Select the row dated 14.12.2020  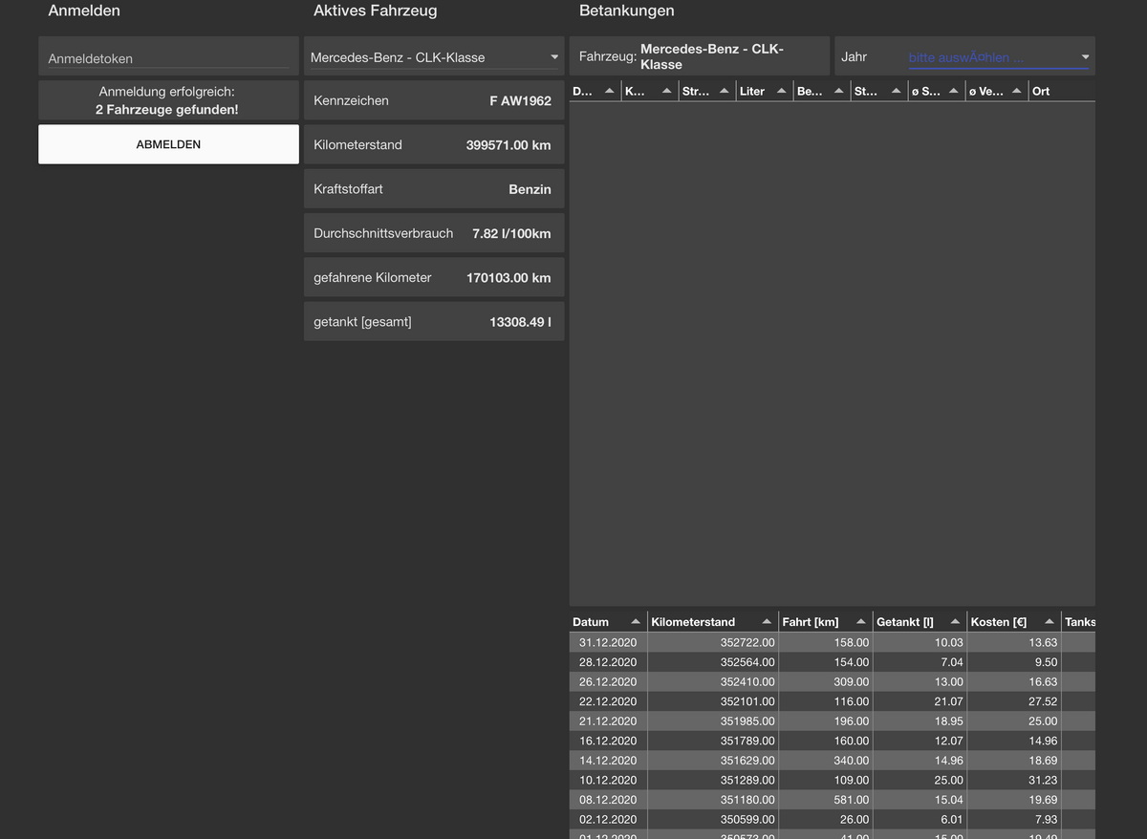833,761
